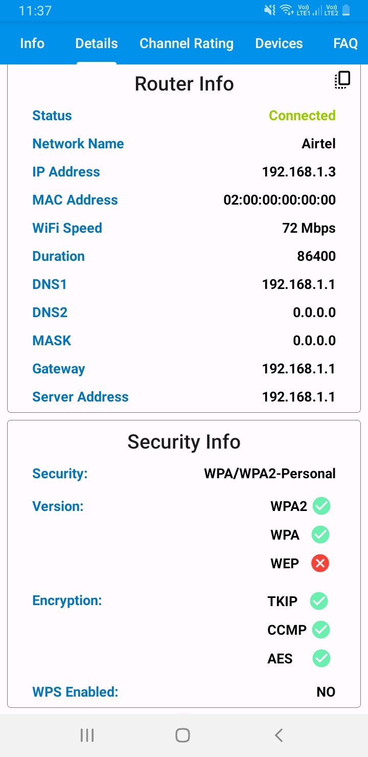Tap the CCMP green checkmark icon
This screenshot has height=757, width=368.
[x=321, y=630]
